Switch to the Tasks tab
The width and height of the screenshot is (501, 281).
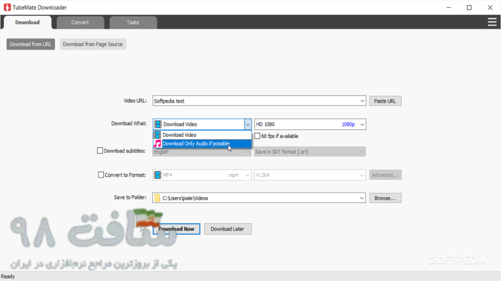tap(133, 22)
